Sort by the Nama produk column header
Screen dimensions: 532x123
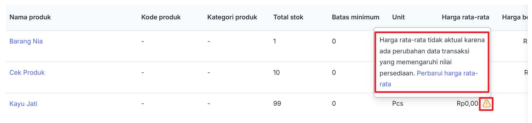pos(30,17)
